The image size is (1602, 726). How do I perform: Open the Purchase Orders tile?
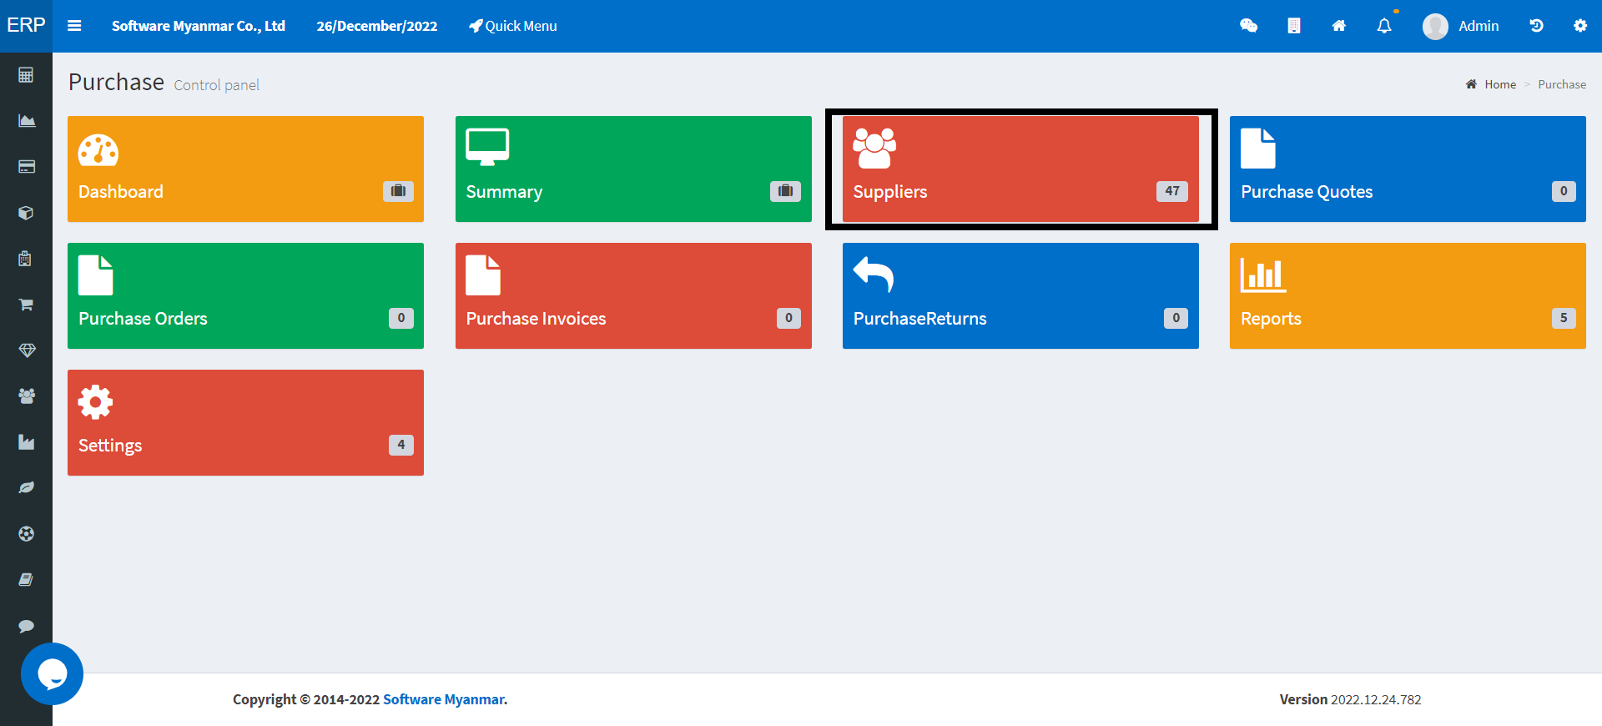tap(245, 295)
